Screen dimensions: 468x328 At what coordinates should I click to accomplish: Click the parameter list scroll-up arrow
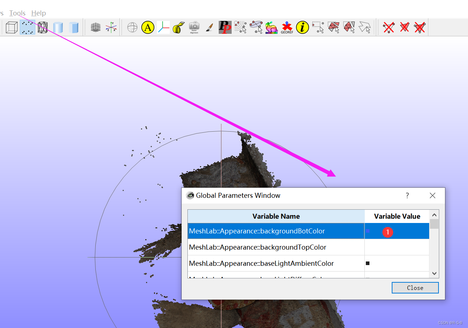coord(434,215)
